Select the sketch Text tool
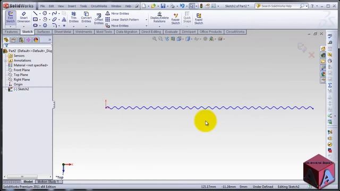This screenshot has height=191, width=340. tap(64, 20)
